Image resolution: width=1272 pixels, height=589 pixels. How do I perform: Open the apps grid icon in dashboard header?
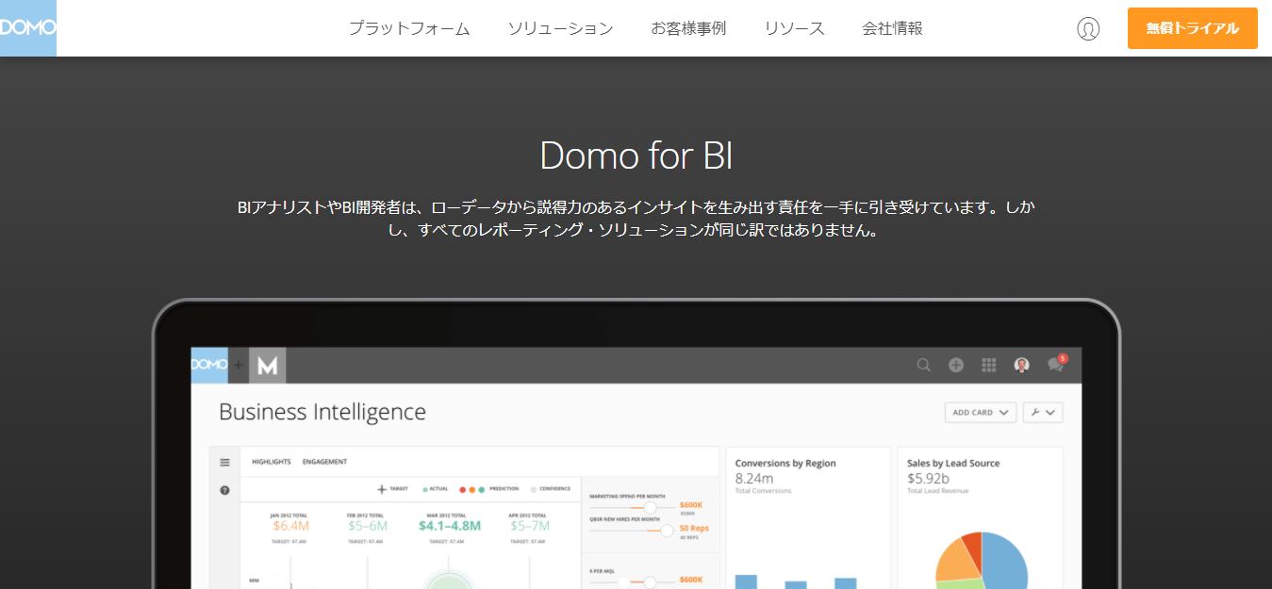coord(989,365)
